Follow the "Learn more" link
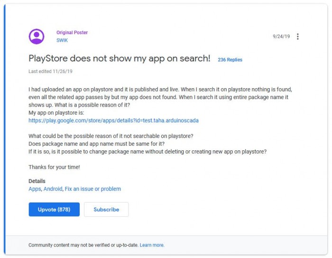 152,245
